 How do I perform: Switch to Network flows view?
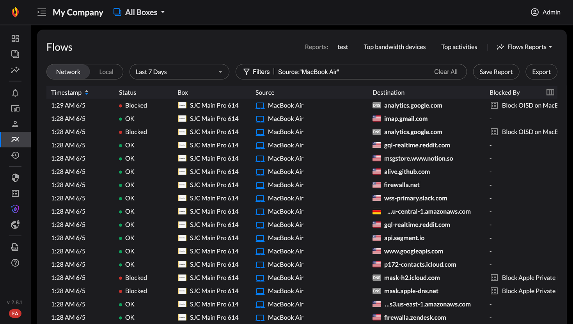tap(68, 72)
